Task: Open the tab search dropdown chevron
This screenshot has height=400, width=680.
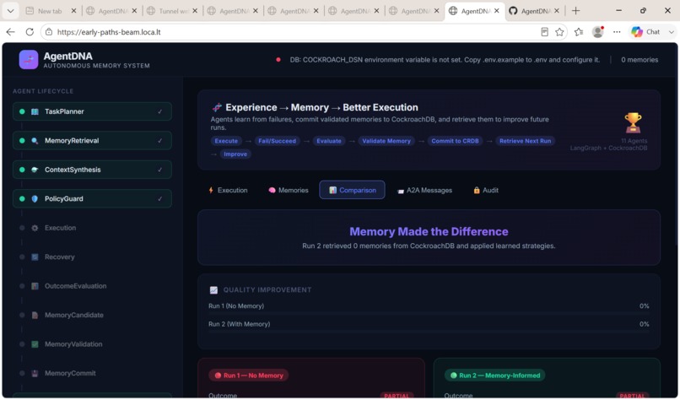Action: tap(10, 11)
